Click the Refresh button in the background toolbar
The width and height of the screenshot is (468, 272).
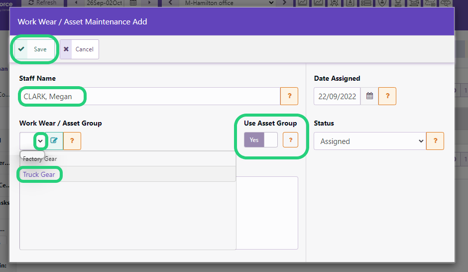tap(42, 3)
